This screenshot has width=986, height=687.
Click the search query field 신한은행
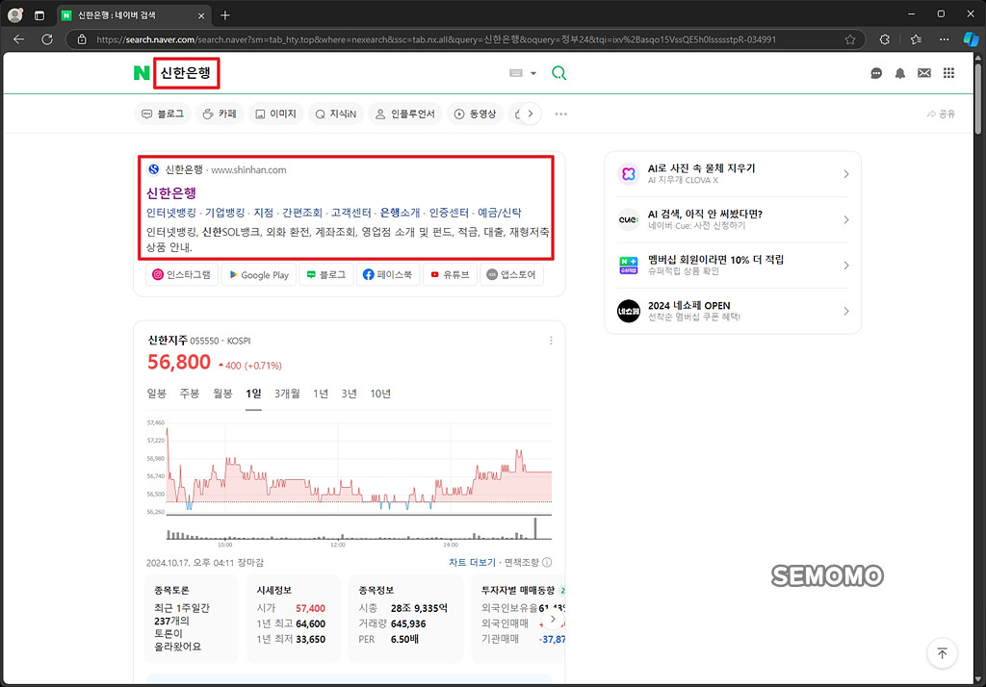[186, 73]
